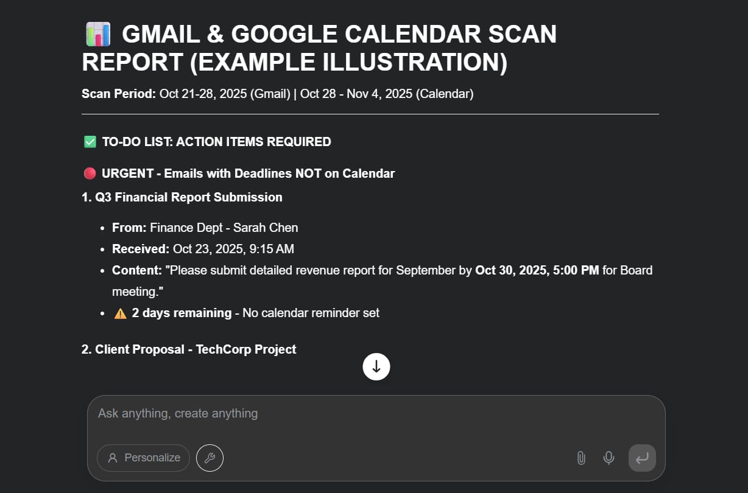Click the "From: Finance Dept - Sarah Chen" line
This screenshot has width=748, height=493.
[x=205, y=228]
